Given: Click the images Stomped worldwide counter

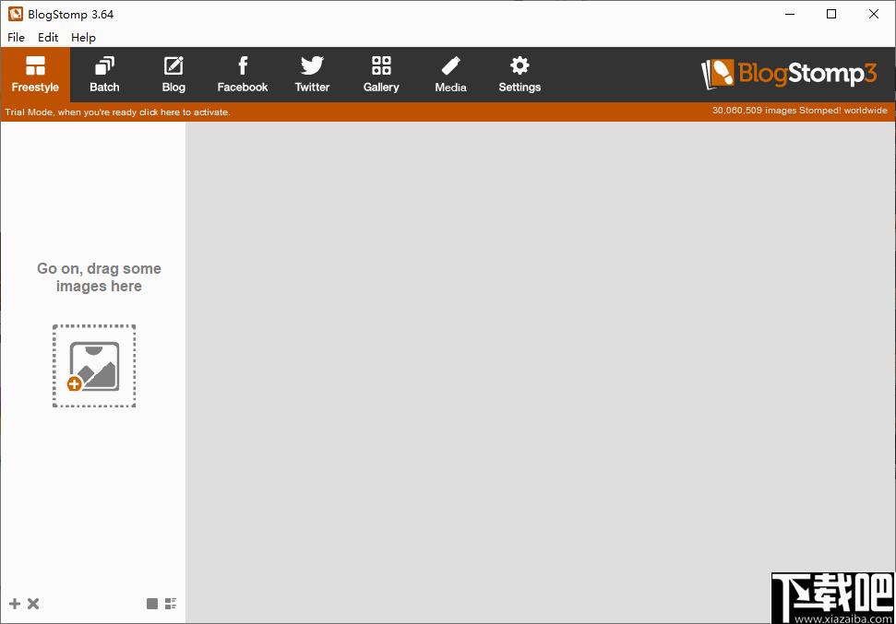Looking at the screenshot, I should pos(799,111).
